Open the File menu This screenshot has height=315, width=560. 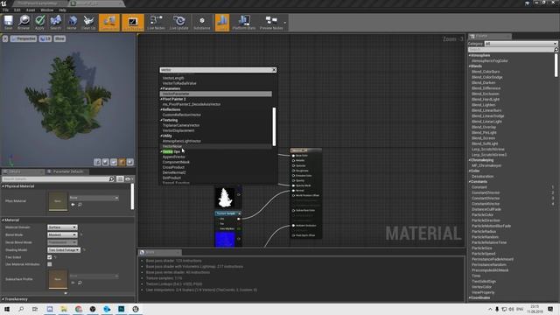click(5, 10)
